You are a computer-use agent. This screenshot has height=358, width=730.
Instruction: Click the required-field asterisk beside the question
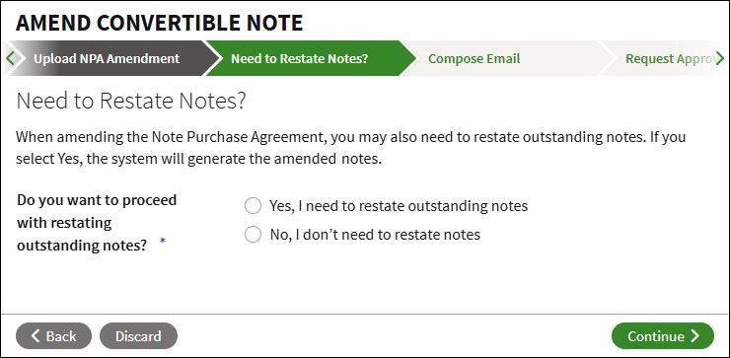pos(163,241)
